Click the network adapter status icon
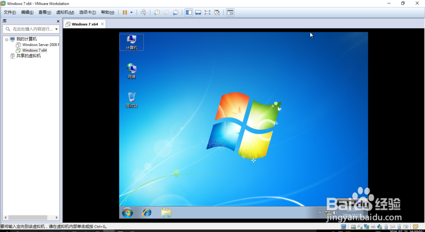425x232 pixels. coord(366,226)
